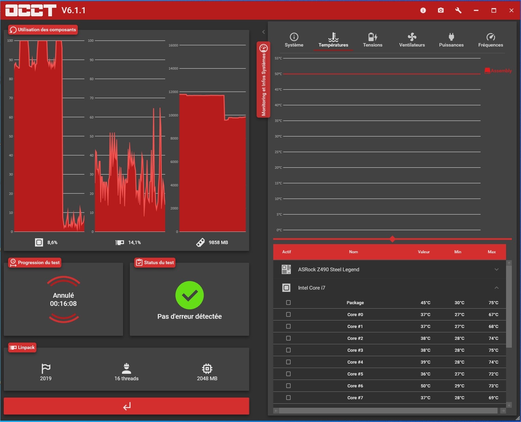Expand the ASRock Z490 Steel Legend section
The image size is (521, 422).
496,270
